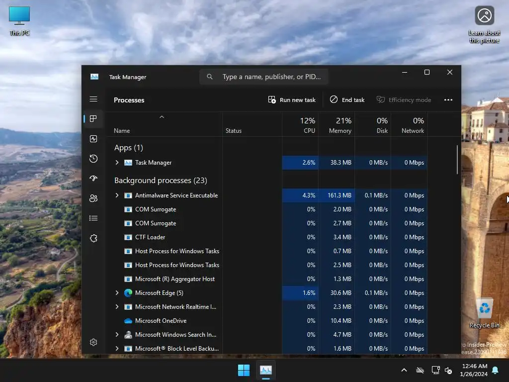Open the Services sidebar icon

pos(93,238)
